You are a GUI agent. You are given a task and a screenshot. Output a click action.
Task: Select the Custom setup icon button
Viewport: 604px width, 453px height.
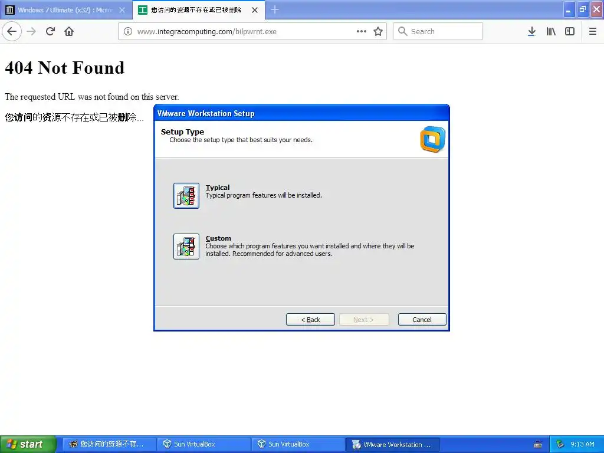186,247
